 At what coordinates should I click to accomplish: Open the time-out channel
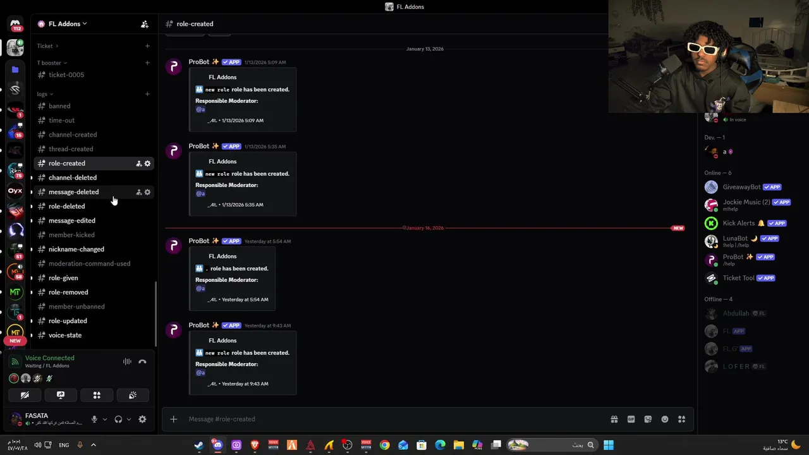(94, 120)
